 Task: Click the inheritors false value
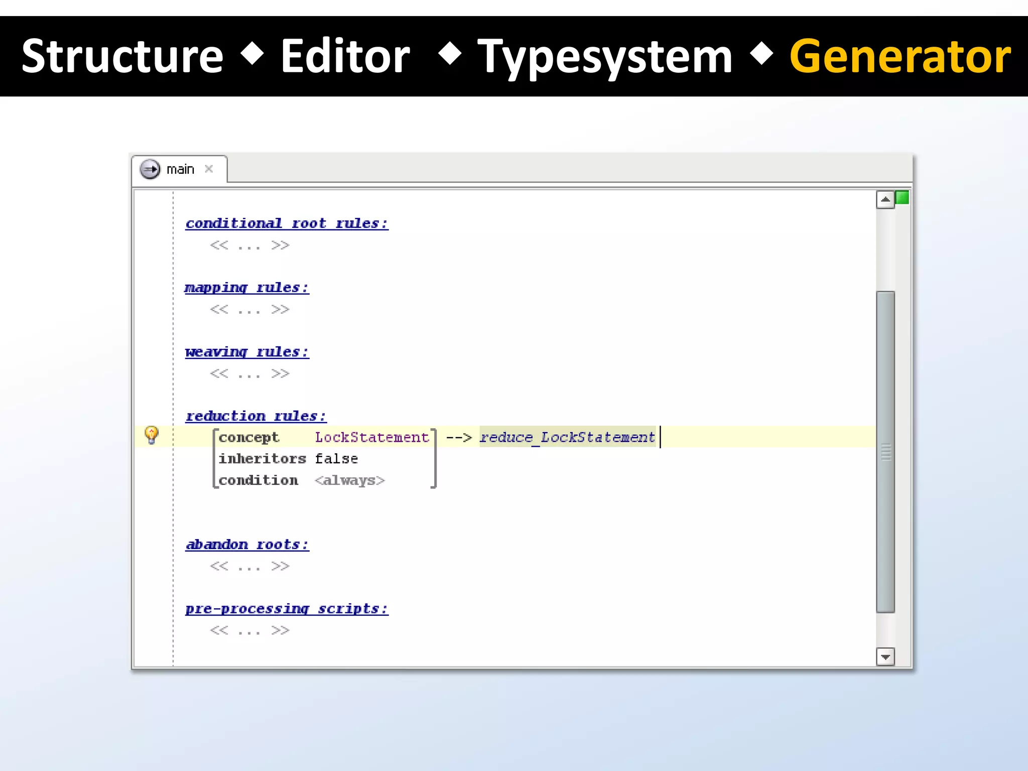pyautogui.click(x=336, y=459)
